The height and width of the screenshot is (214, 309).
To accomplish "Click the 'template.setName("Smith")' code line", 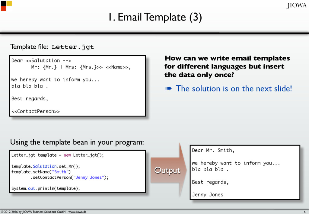I will pyautogui.click(x=41, y=172).
